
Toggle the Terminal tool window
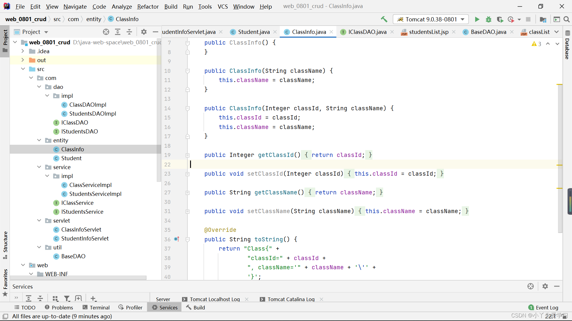click(x=96, y=307)
